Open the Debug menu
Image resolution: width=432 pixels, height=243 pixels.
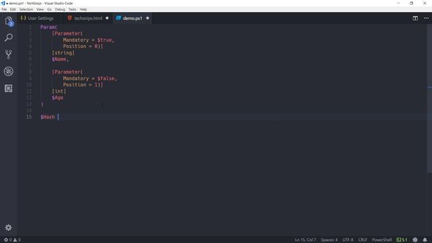(60, 9)
